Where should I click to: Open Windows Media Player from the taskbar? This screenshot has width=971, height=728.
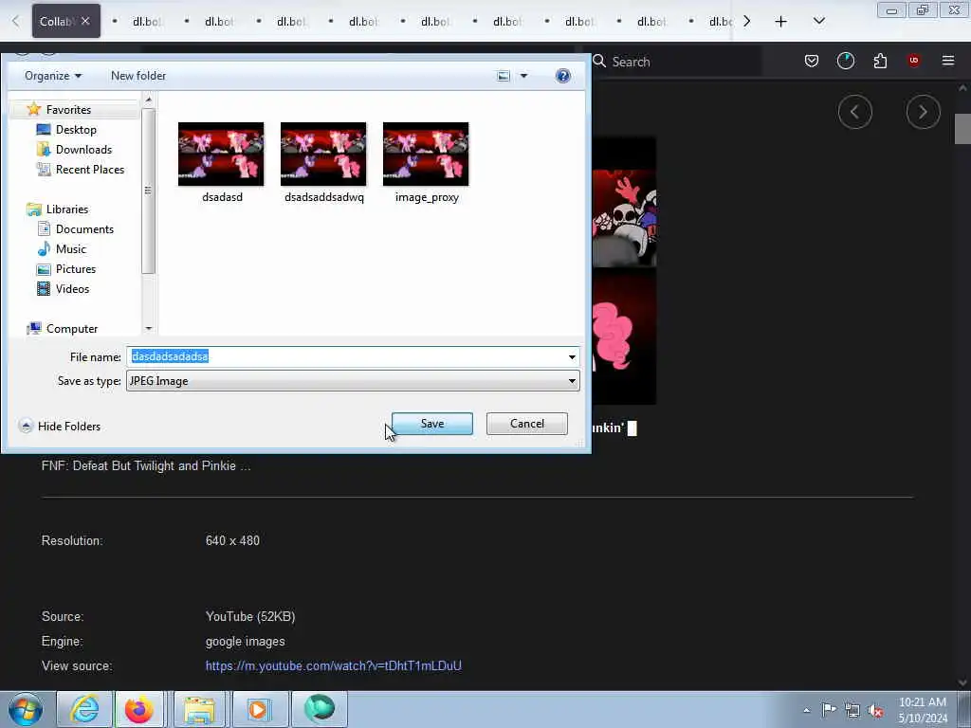(259, 709)
